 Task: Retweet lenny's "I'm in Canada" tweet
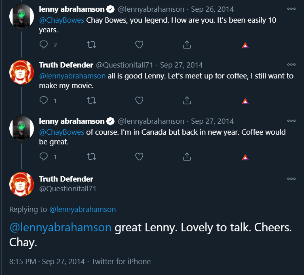coord(92,157)
